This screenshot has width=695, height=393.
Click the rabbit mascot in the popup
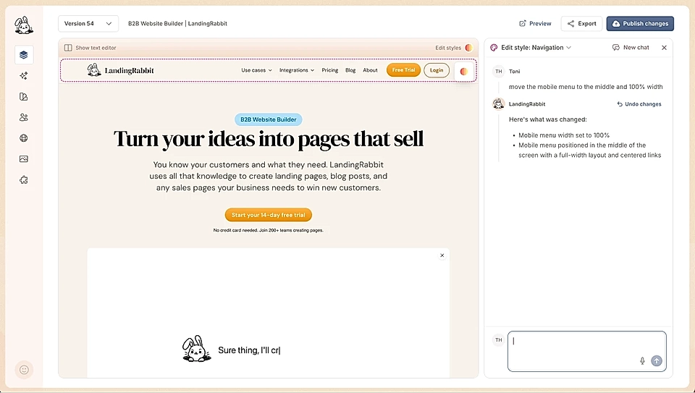(196, 349)
